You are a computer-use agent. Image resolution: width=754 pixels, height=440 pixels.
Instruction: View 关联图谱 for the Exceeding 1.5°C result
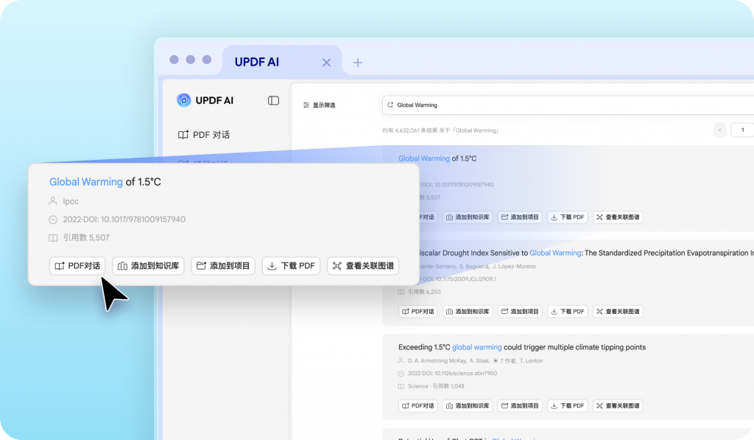(x=618, y=405)
